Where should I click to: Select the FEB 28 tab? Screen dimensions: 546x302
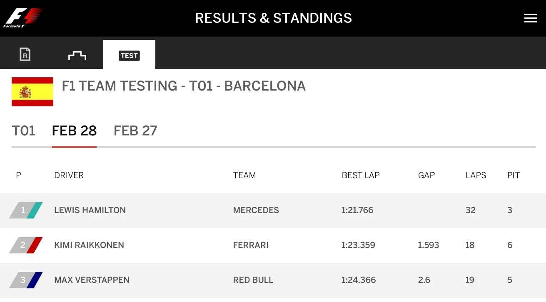[74, 131]
